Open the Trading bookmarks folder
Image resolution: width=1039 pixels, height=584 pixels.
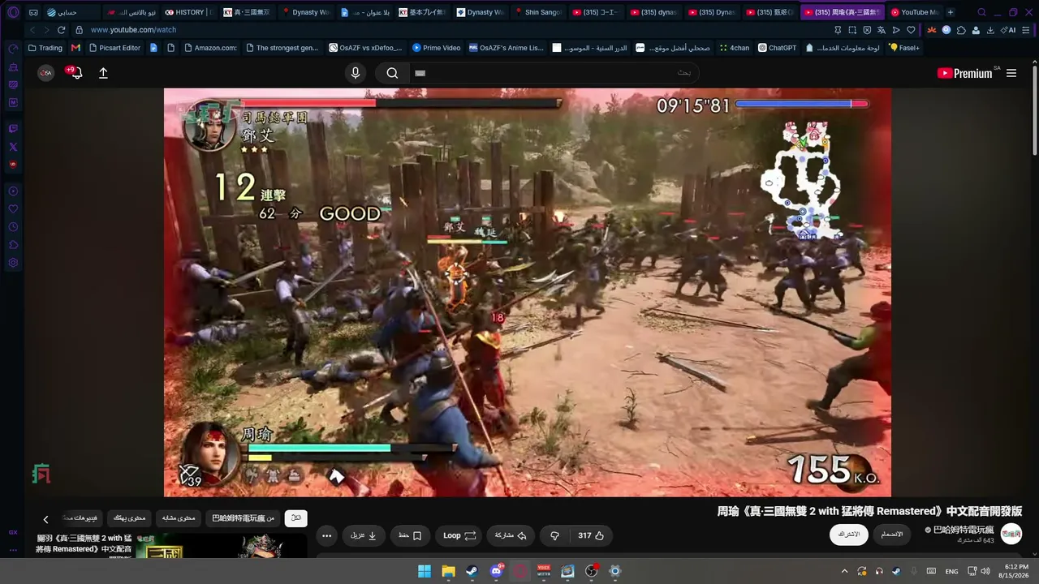pos(45,48)
